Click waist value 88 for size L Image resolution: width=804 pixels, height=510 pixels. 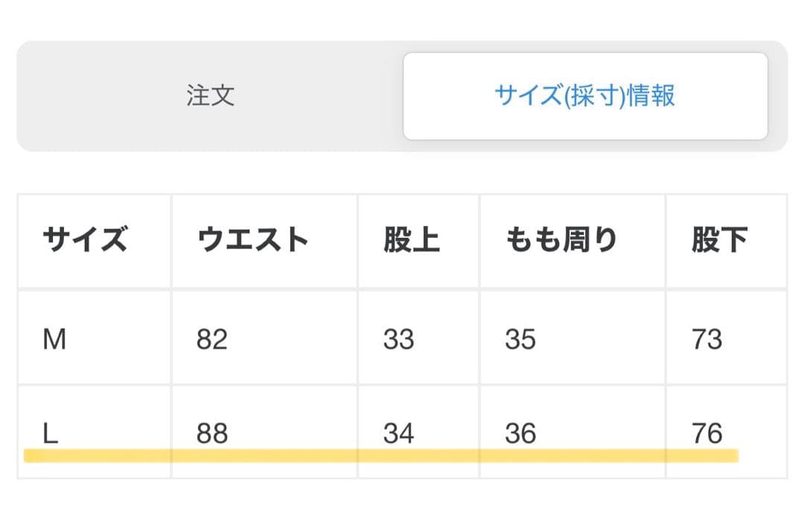click(212, 432)
